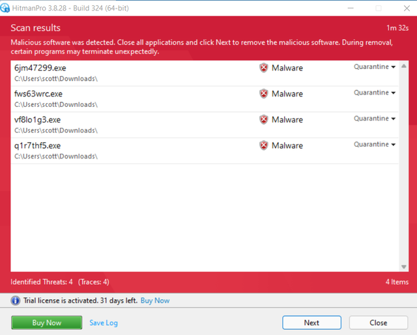Click the Malware label for fws63wrc.exe
The image size is (417, 335).
(x=287, y=94)
